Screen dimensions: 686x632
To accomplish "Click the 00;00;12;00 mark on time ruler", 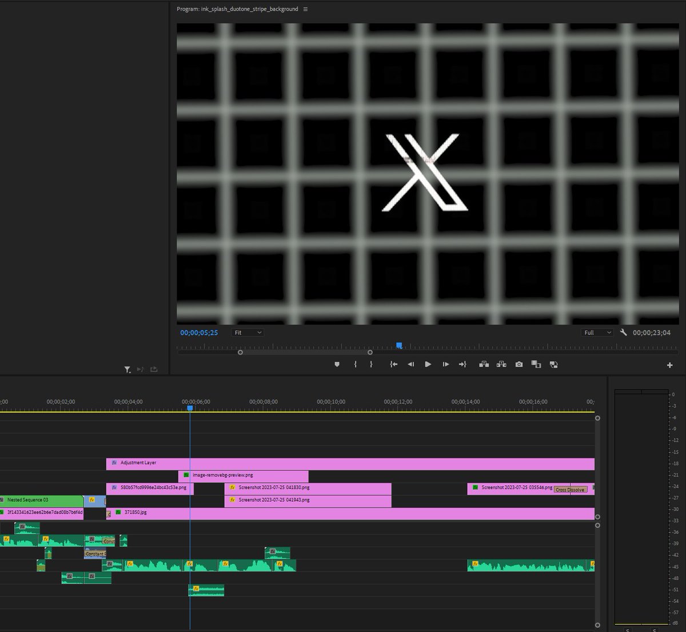I will click(x=398, y=402).
